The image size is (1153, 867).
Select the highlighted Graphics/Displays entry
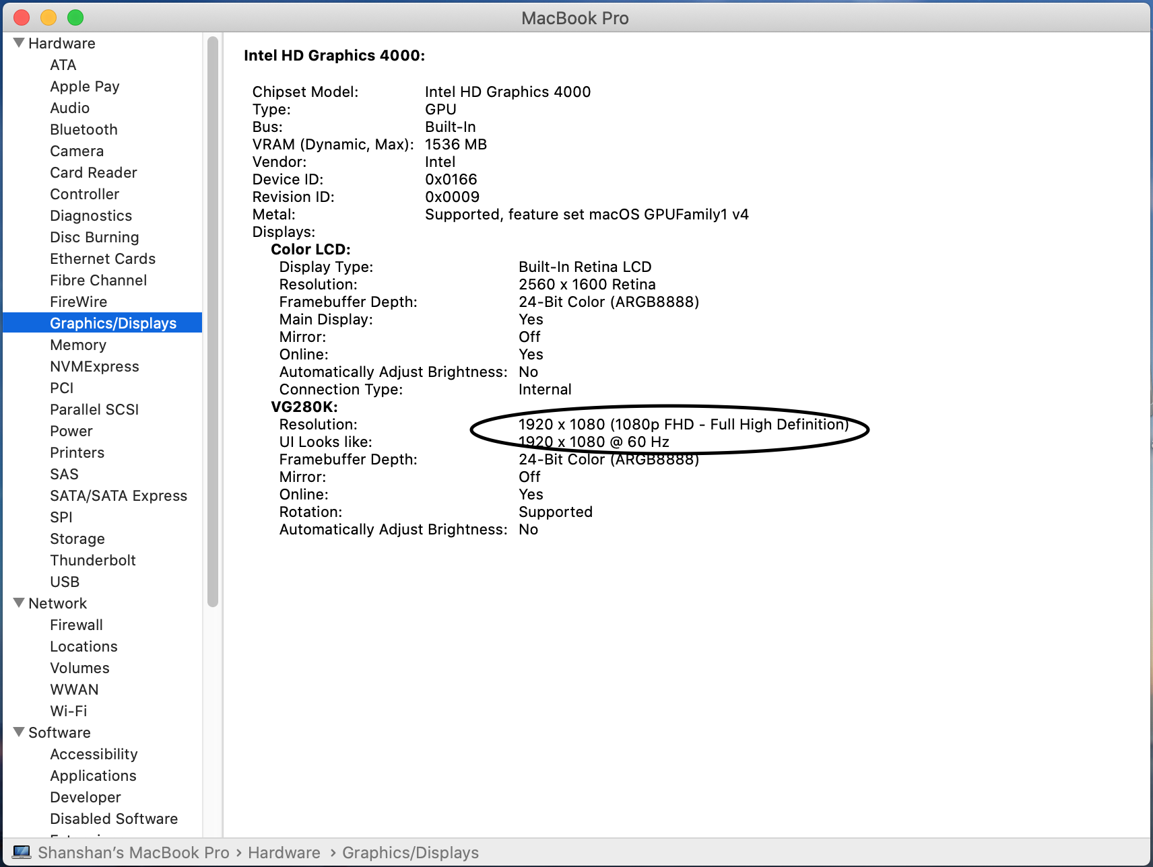(x=102, y=323)
